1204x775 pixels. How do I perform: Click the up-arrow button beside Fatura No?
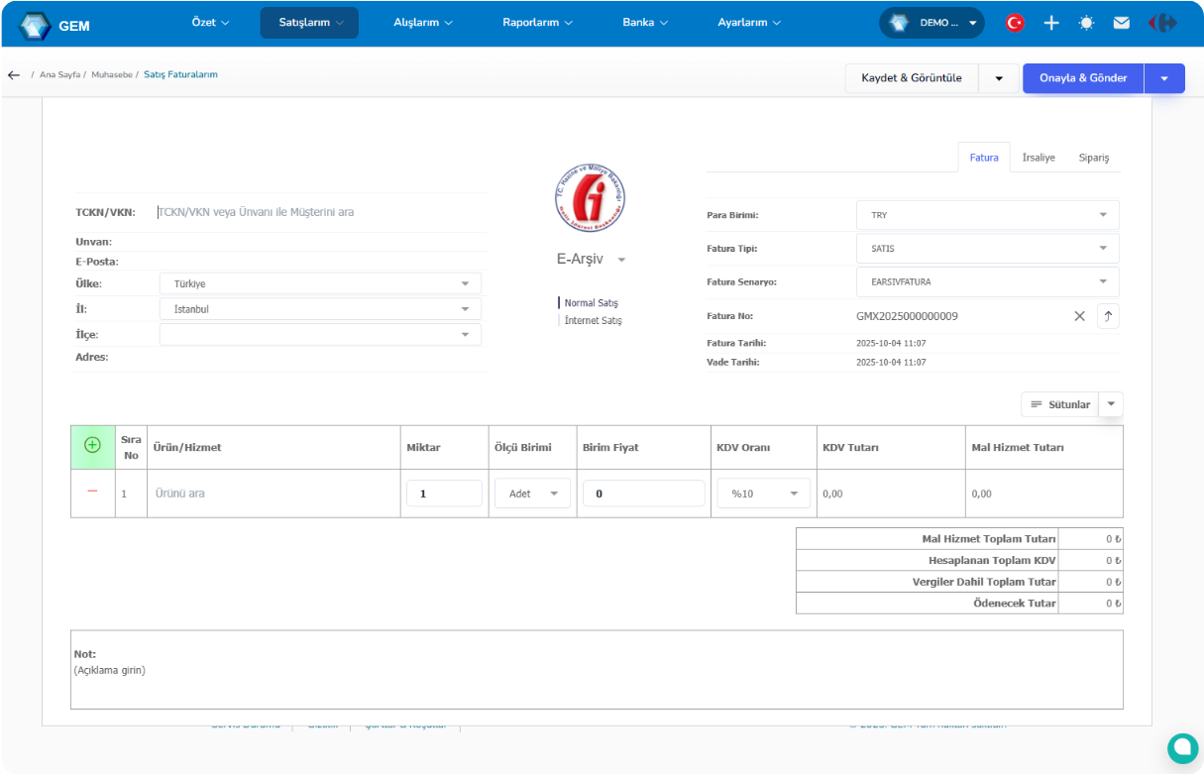tap(1108, 316)
